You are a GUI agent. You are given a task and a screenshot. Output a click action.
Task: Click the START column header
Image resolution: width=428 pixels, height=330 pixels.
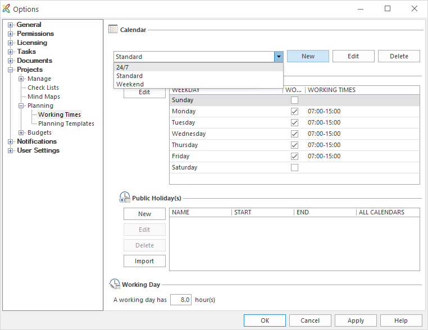(x=263, y=213)
